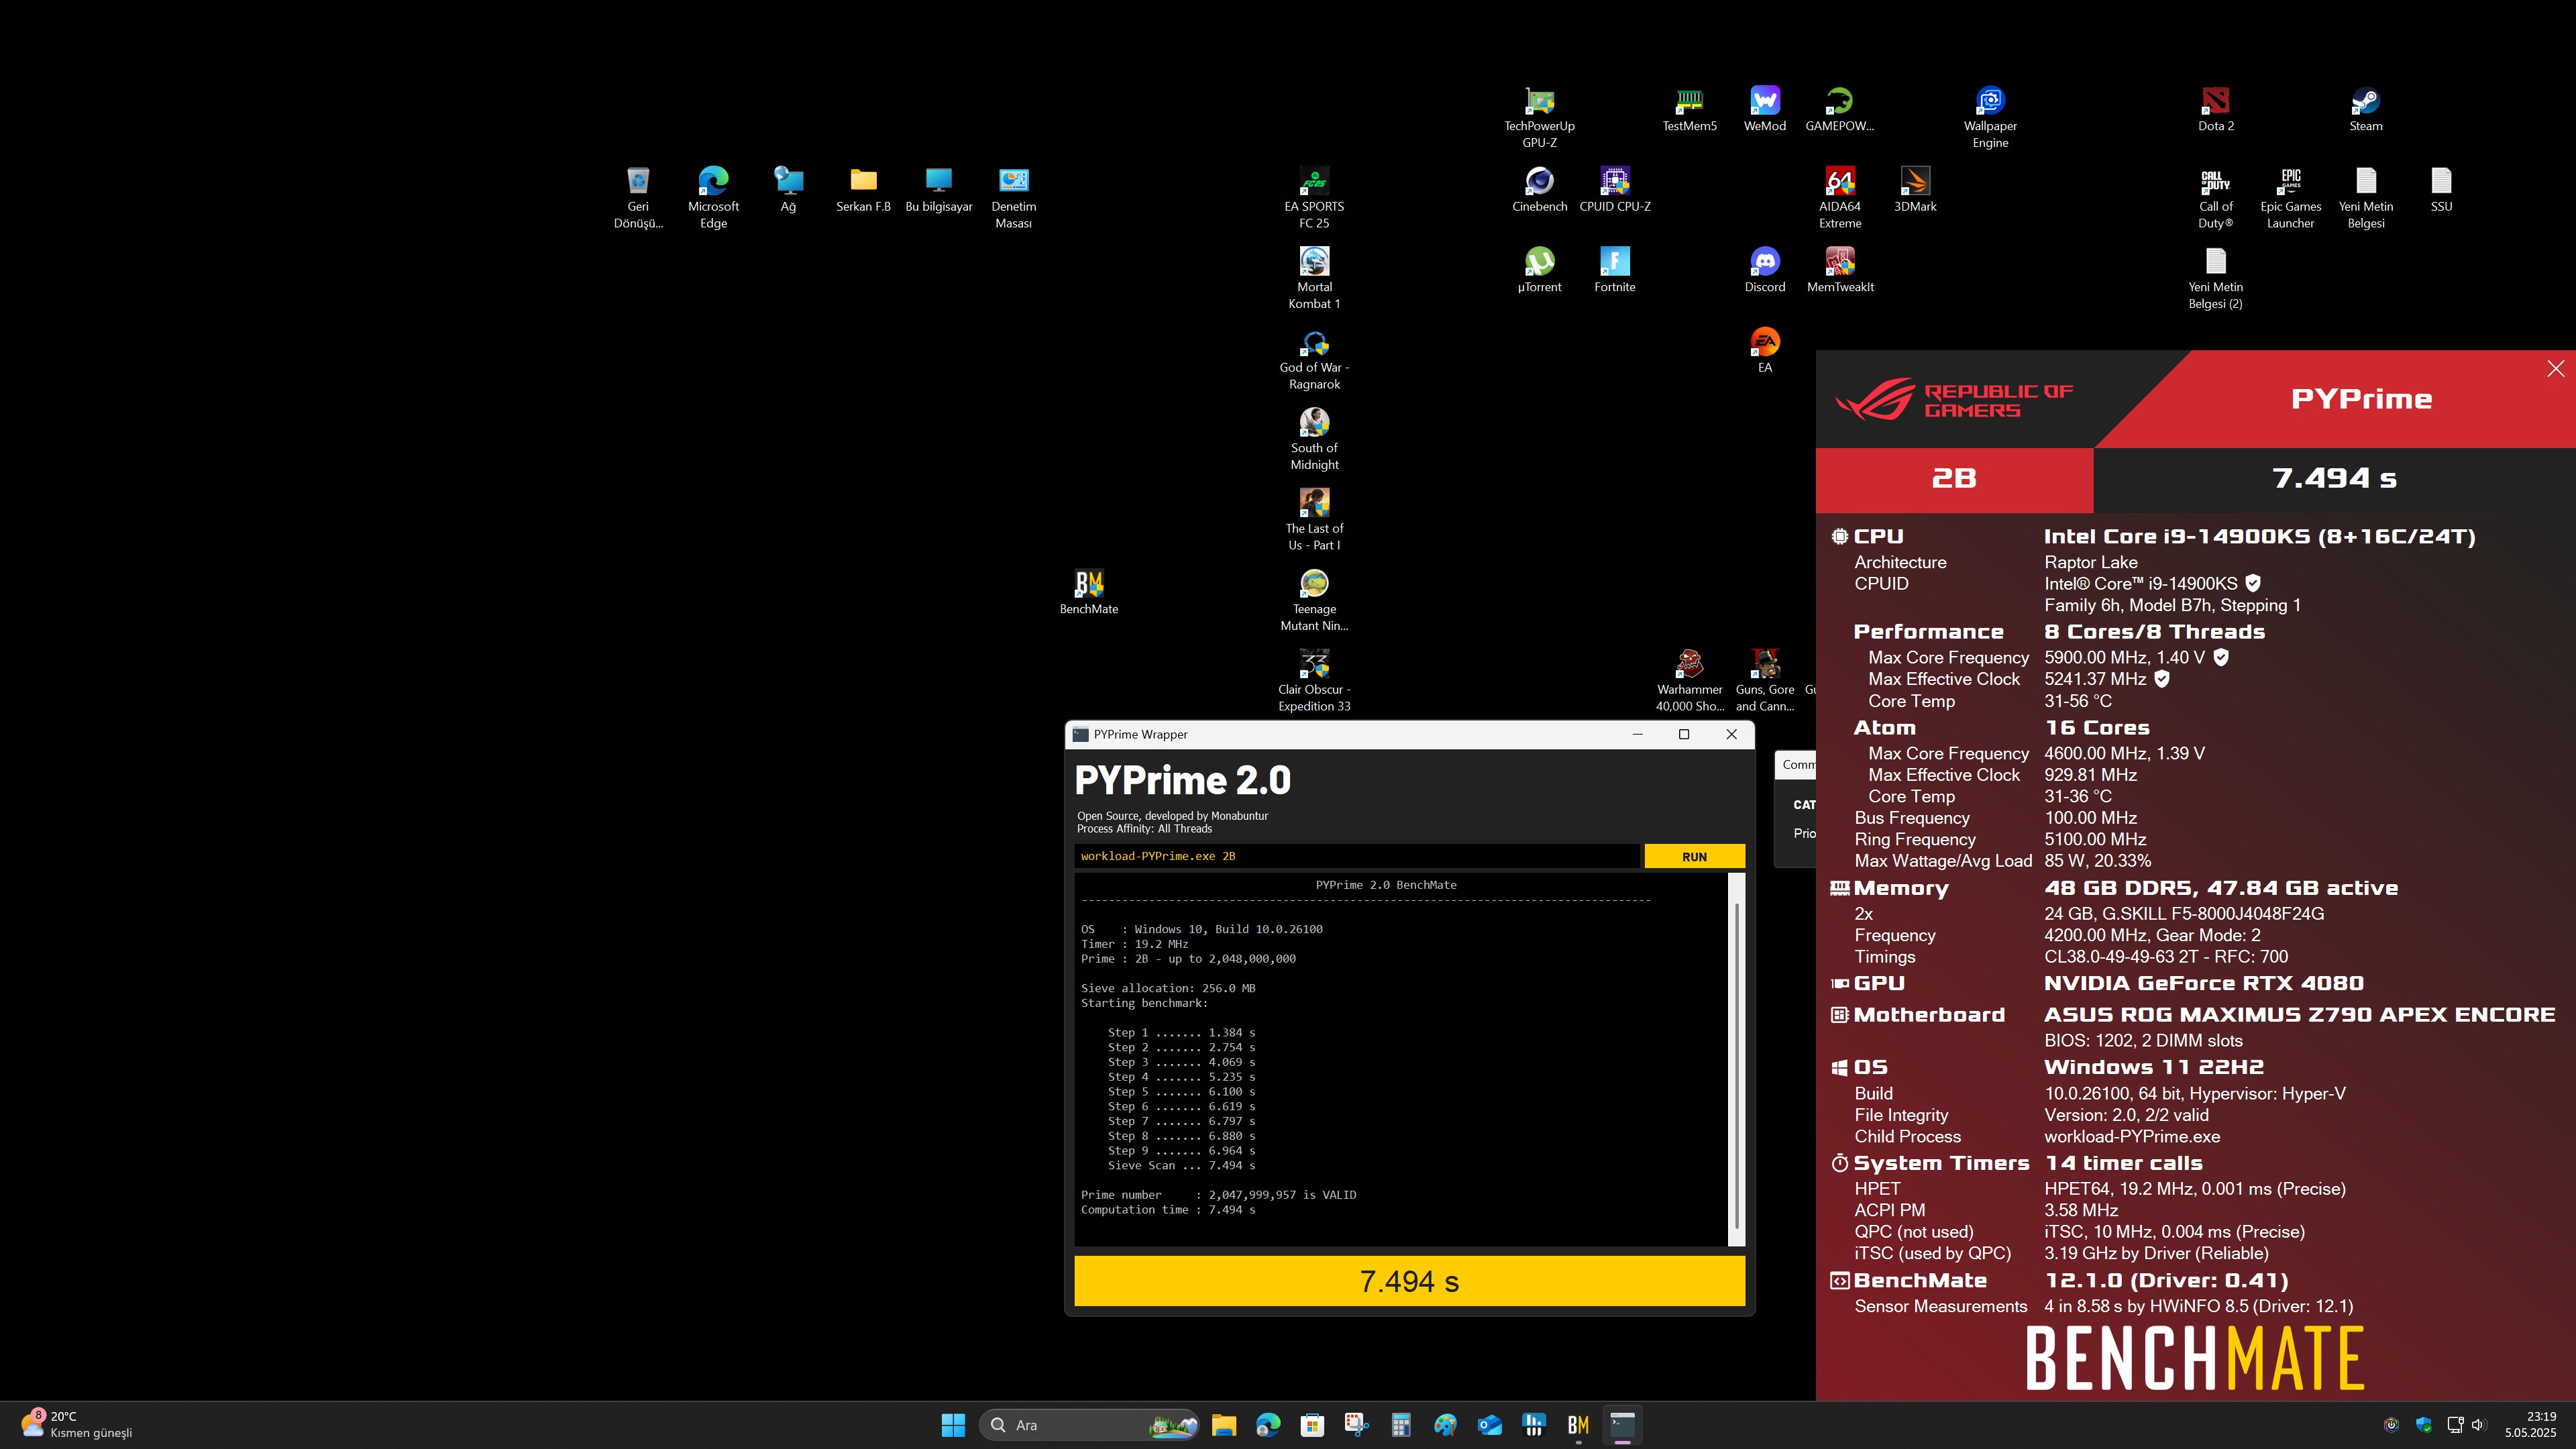Click the yellow 7.494 s result bar

click(1409, 1281)
